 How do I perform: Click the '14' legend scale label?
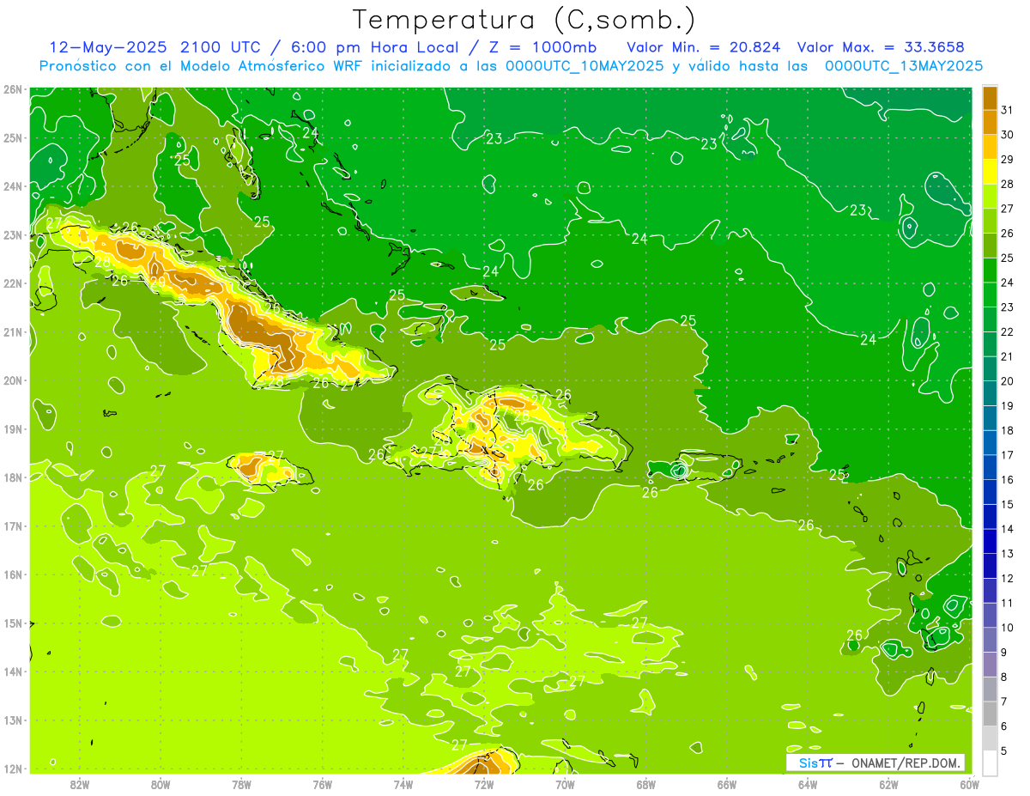1007,529
